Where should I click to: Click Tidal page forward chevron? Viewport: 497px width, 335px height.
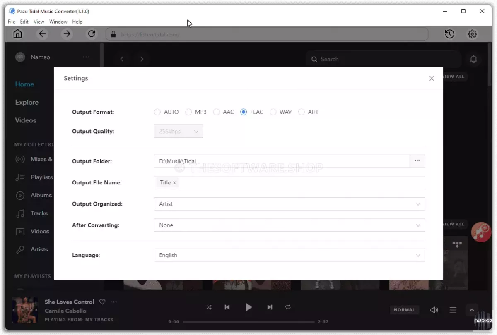pos(142,59)
